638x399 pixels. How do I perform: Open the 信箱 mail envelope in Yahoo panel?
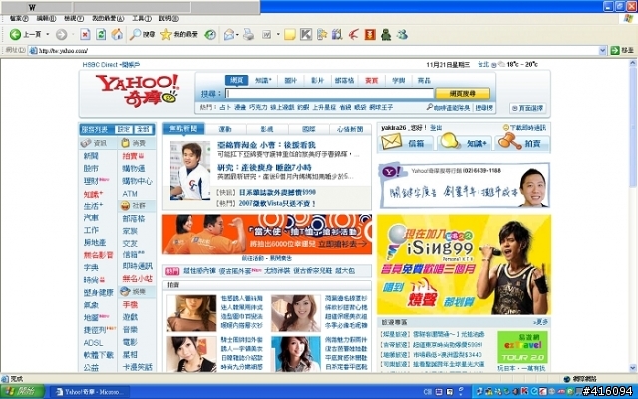click(392, 142)
